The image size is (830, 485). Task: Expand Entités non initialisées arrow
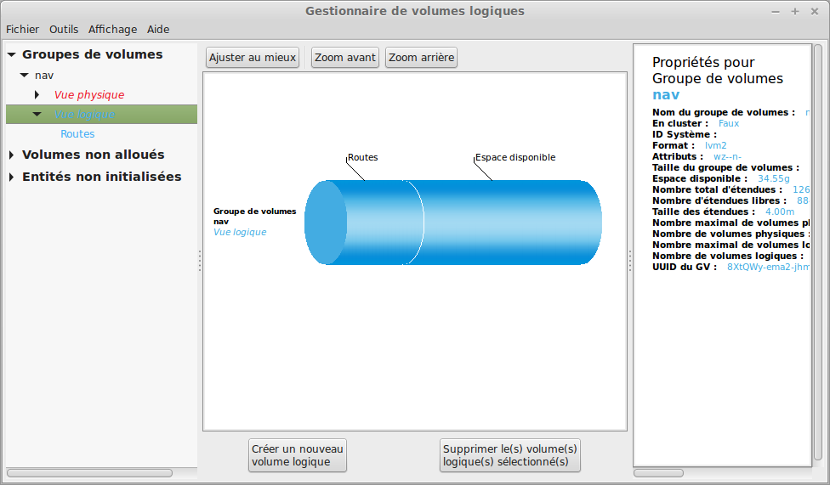click(11, 177)
